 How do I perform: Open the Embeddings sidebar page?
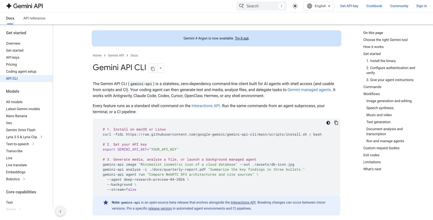16,172
